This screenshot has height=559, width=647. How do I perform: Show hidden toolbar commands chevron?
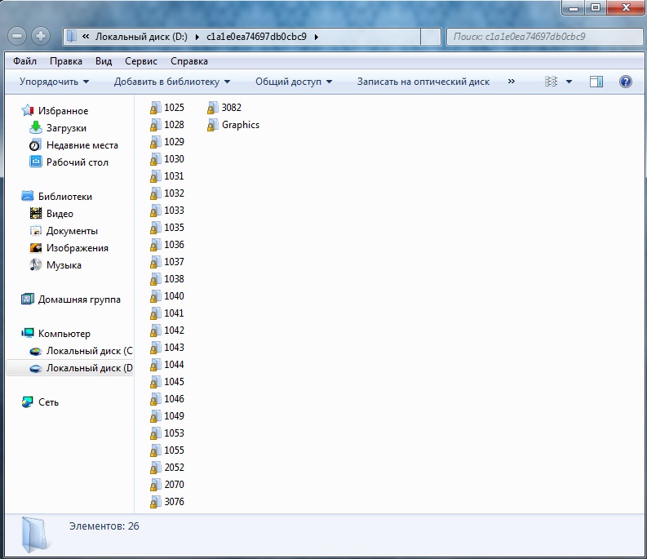pos(512,82)
